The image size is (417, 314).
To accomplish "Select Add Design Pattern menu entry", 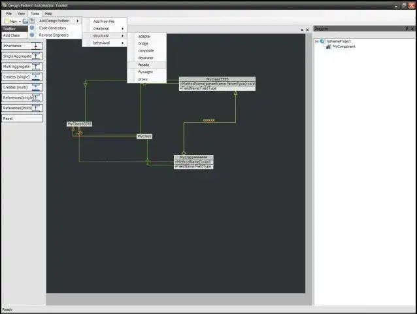I will point(55,21).
